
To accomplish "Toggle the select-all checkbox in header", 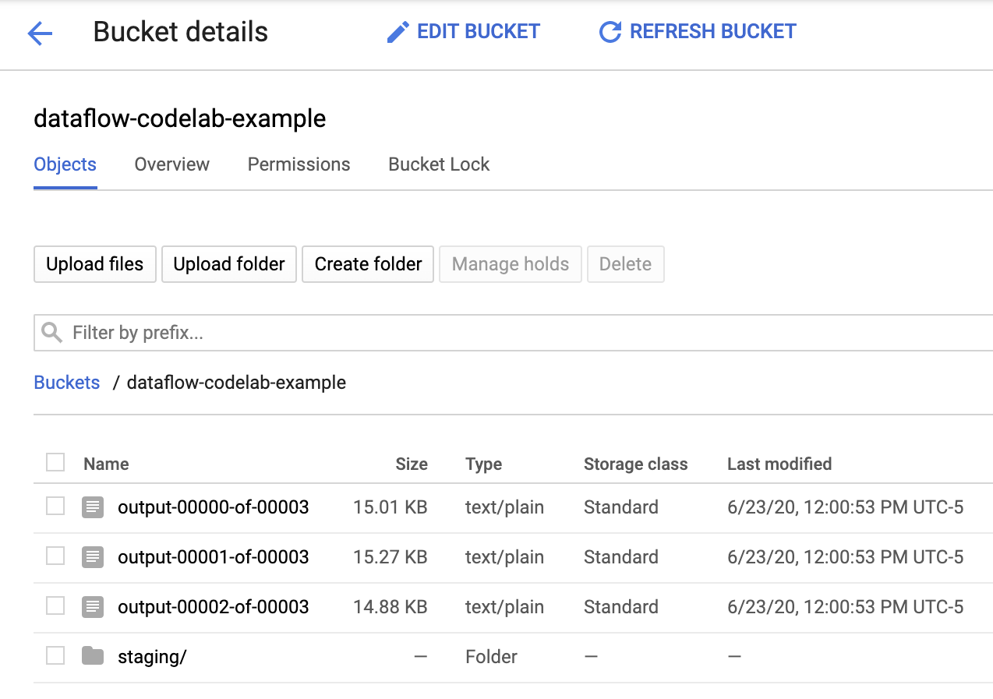I will [55, 463].
